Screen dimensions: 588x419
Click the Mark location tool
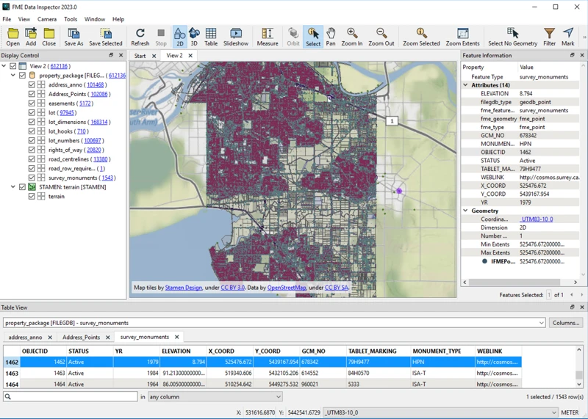coord(567,37)
